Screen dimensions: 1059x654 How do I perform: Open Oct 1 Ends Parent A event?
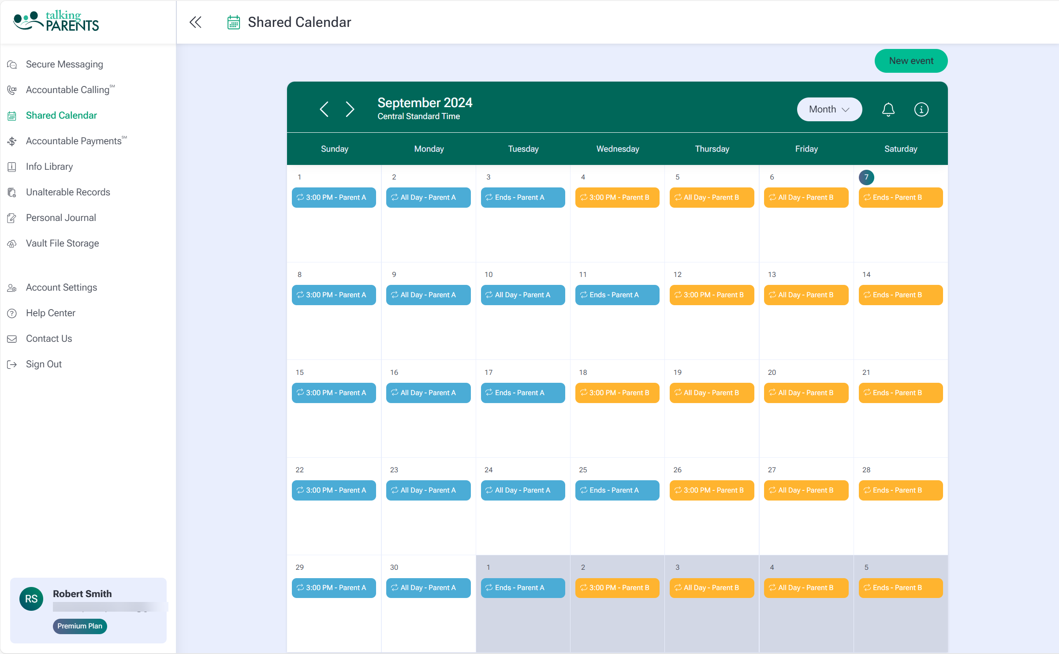tap(523, 588)
